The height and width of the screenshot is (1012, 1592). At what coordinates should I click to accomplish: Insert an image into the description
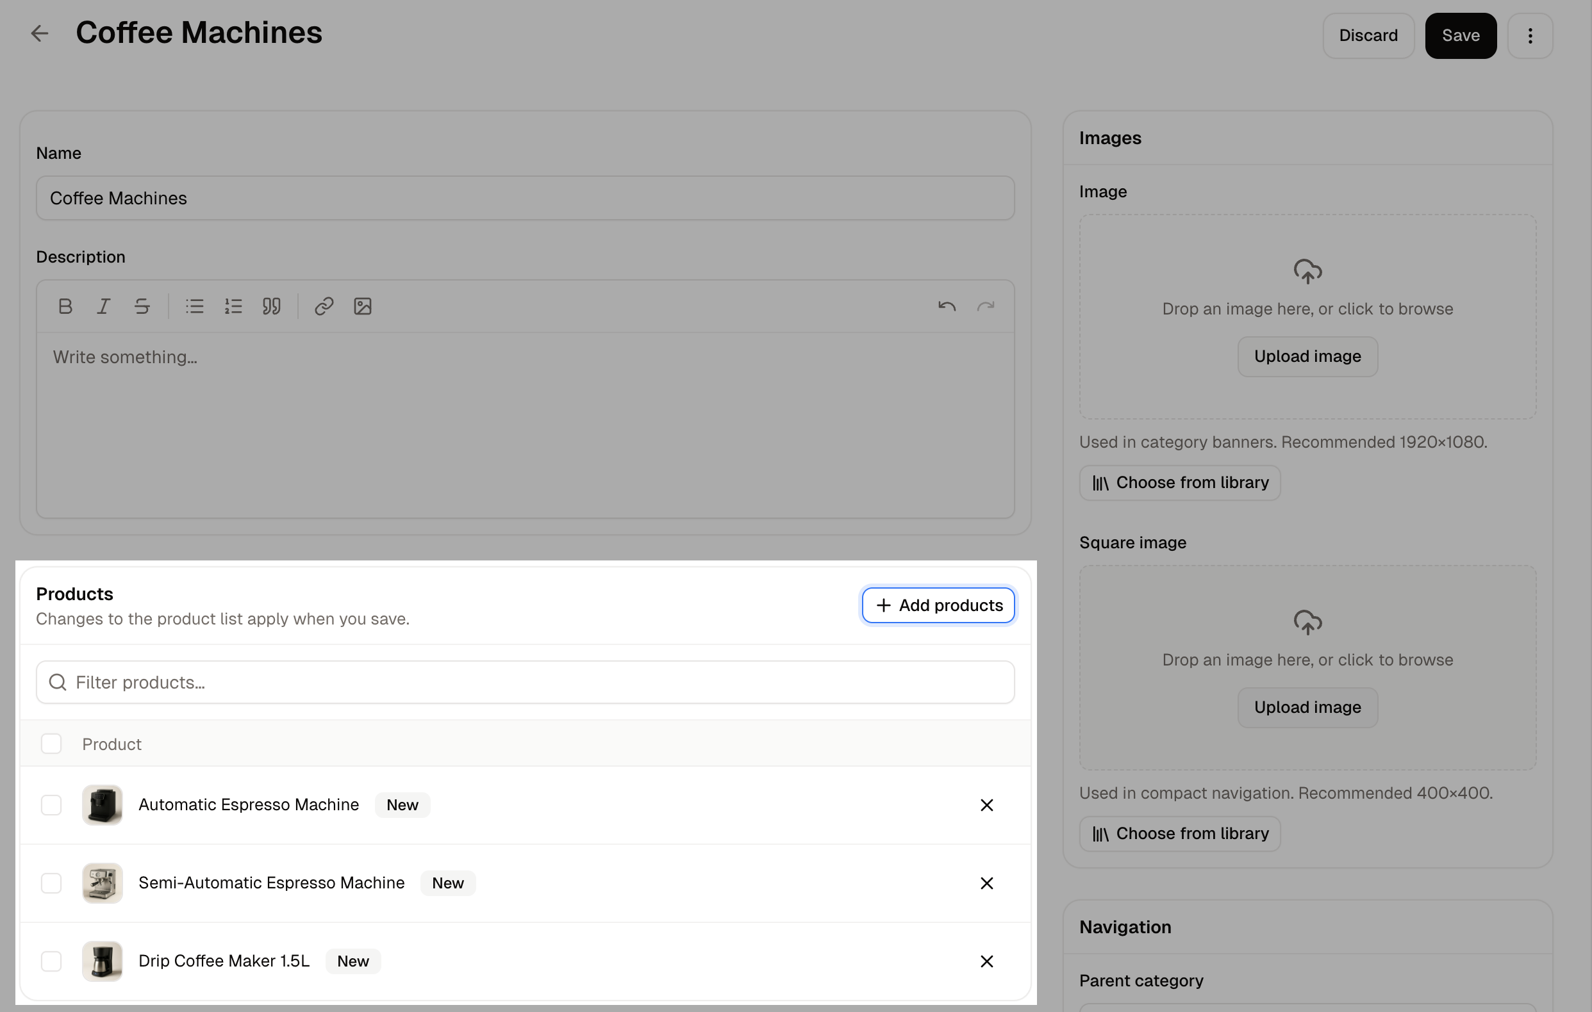pos(362,306)
